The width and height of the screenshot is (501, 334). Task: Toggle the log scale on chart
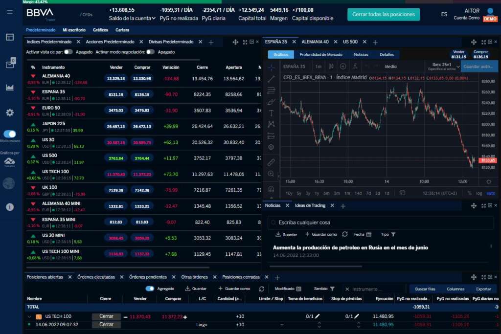coord(479,193)
